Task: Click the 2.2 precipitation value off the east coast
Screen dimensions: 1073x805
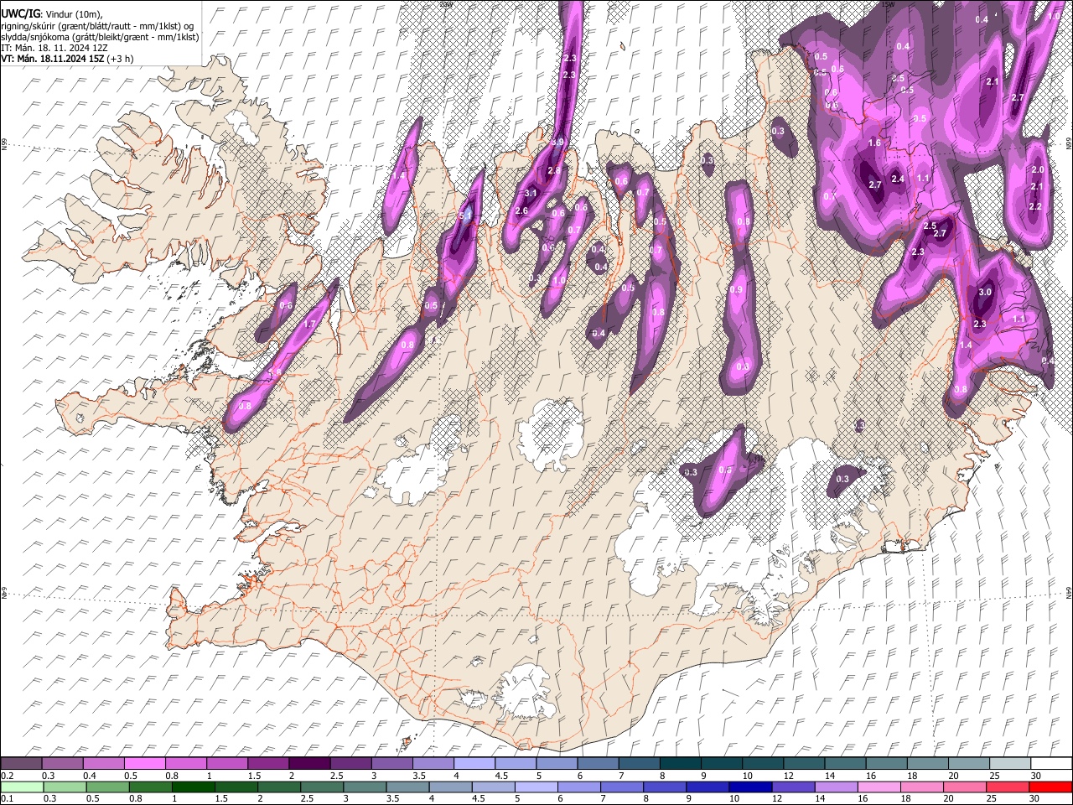Action: 1034,207
